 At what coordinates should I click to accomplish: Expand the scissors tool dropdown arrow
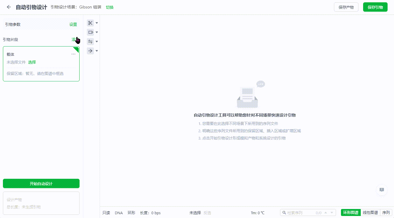point(96,23)
